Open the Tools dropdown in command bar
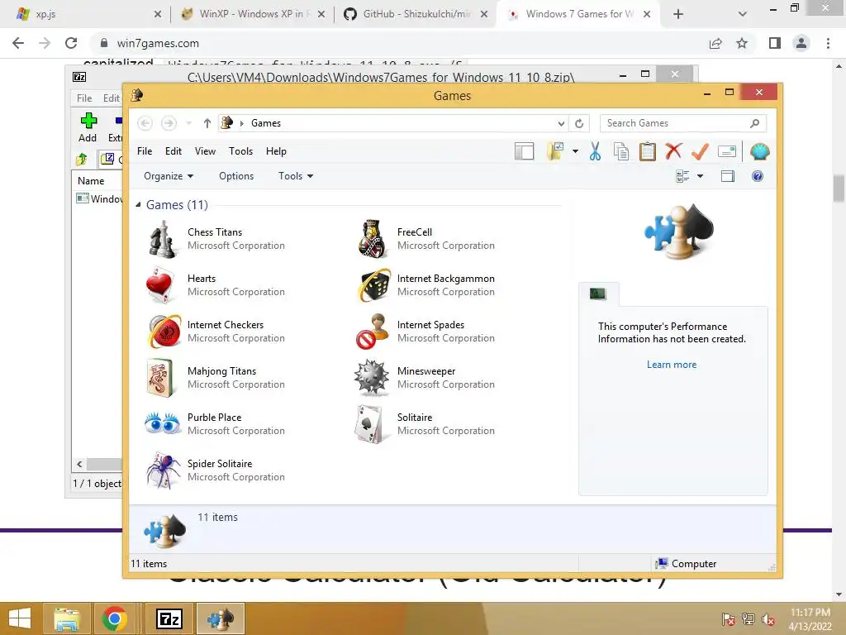 [296, 176]
